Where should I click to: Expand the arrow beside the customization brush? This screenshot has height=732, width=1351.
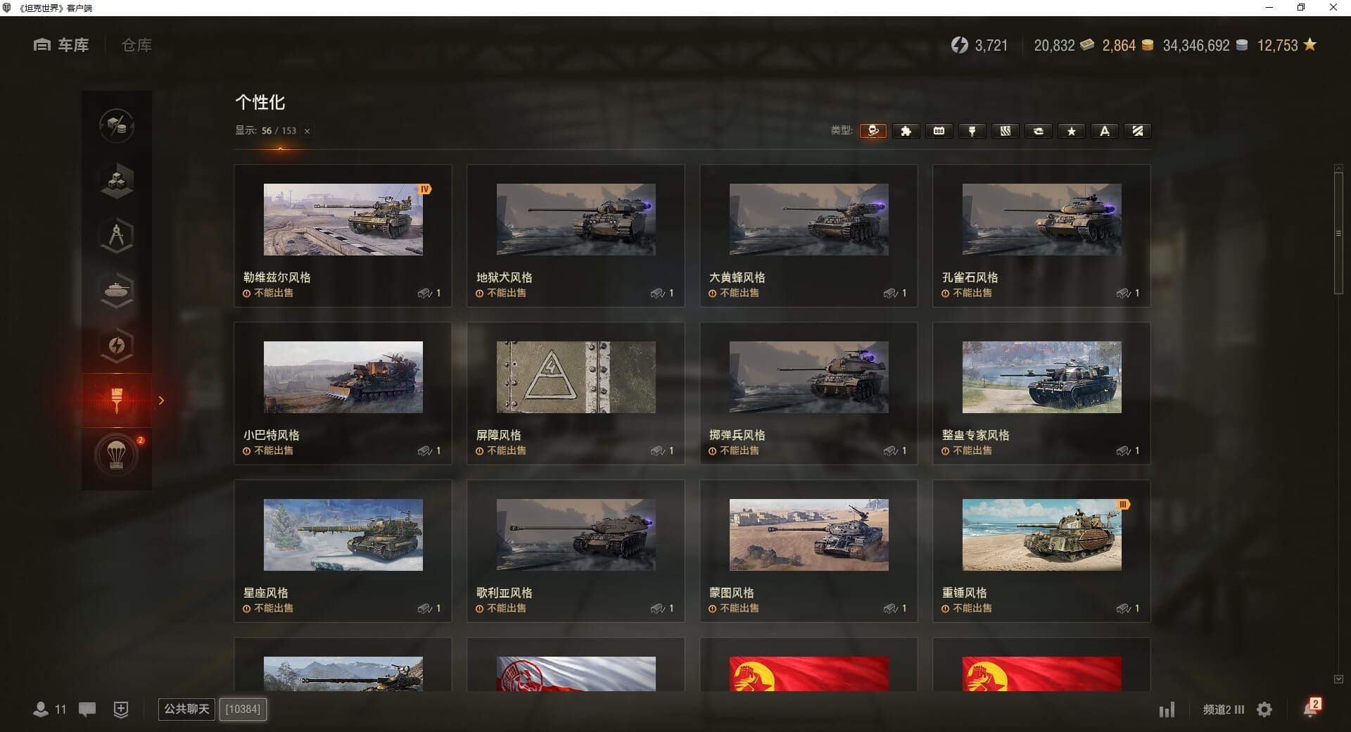[161, 400]
